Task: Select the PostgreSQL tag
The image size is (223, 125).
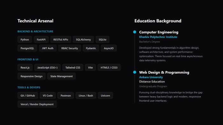Action: pos(27,48)
